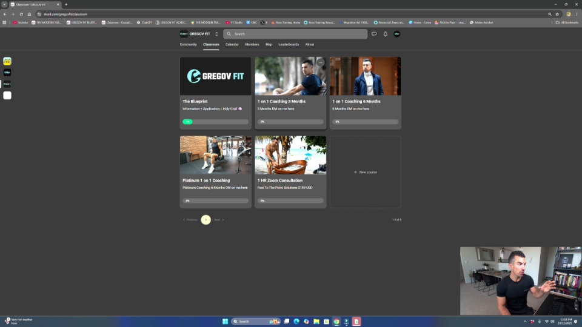Bookmark this page with the star icon
This screenshot has width=582, height=327.
click(557, 14)
